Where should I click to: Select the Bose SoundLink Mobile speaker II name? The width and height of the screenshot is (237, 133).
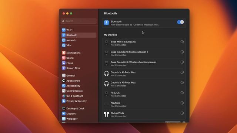click(129, 52)
